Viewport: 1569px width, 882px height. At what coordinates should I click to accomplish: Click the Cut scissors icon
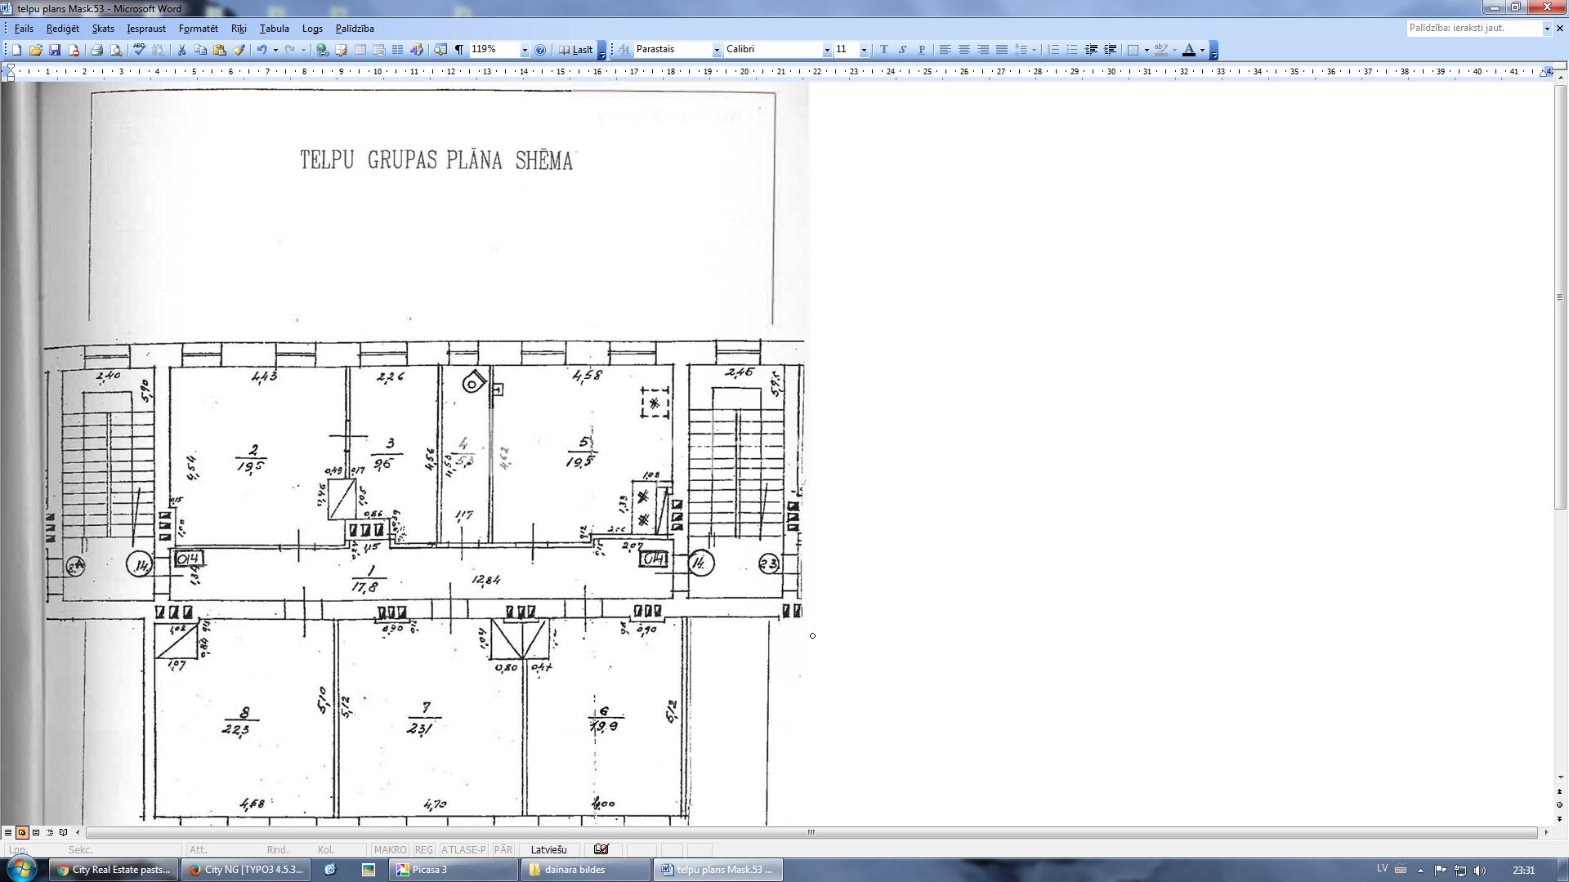click(x=181, y=50)
